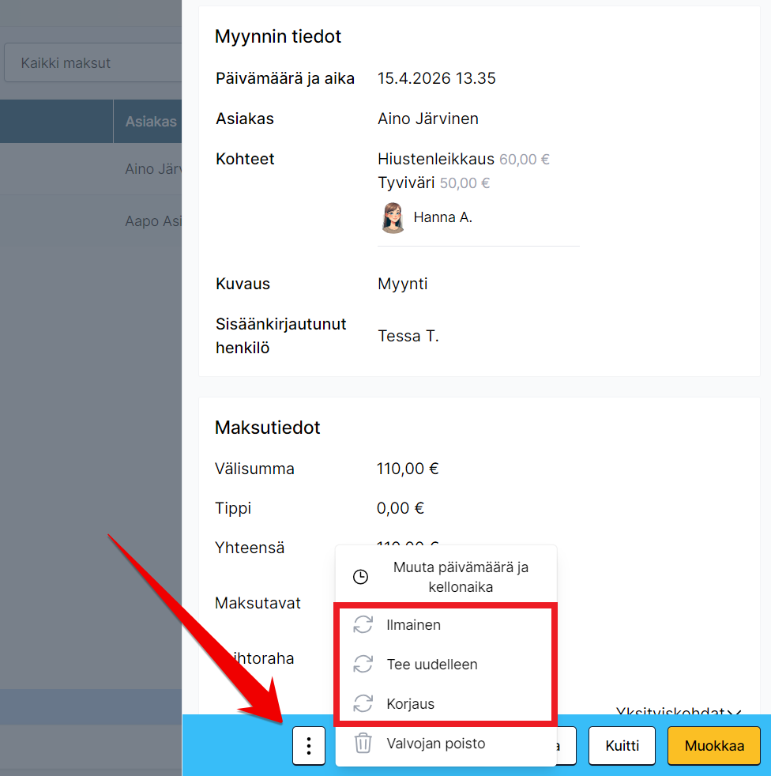Click the clock icon in the popup menu
This screenshot has height=776, width=771.
click(360, 577)
